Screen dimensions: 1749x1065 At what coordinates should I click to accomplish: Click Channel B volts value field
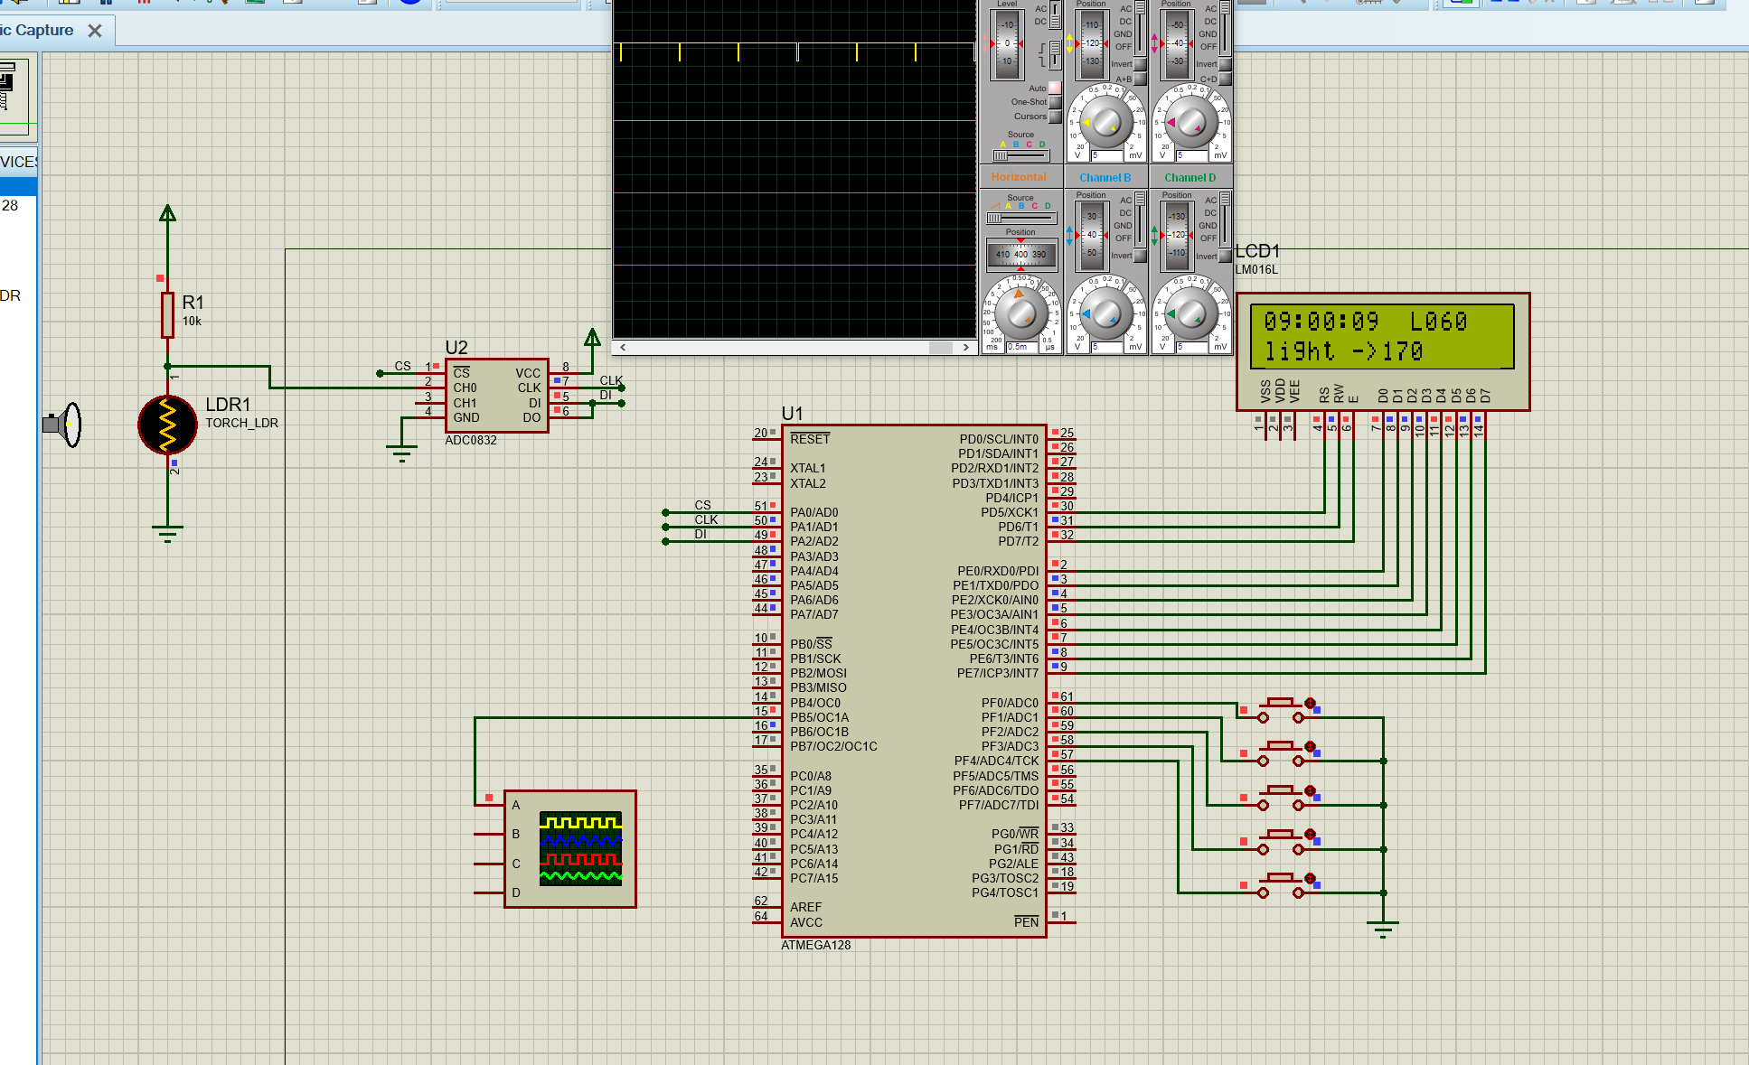point(1106,347)
